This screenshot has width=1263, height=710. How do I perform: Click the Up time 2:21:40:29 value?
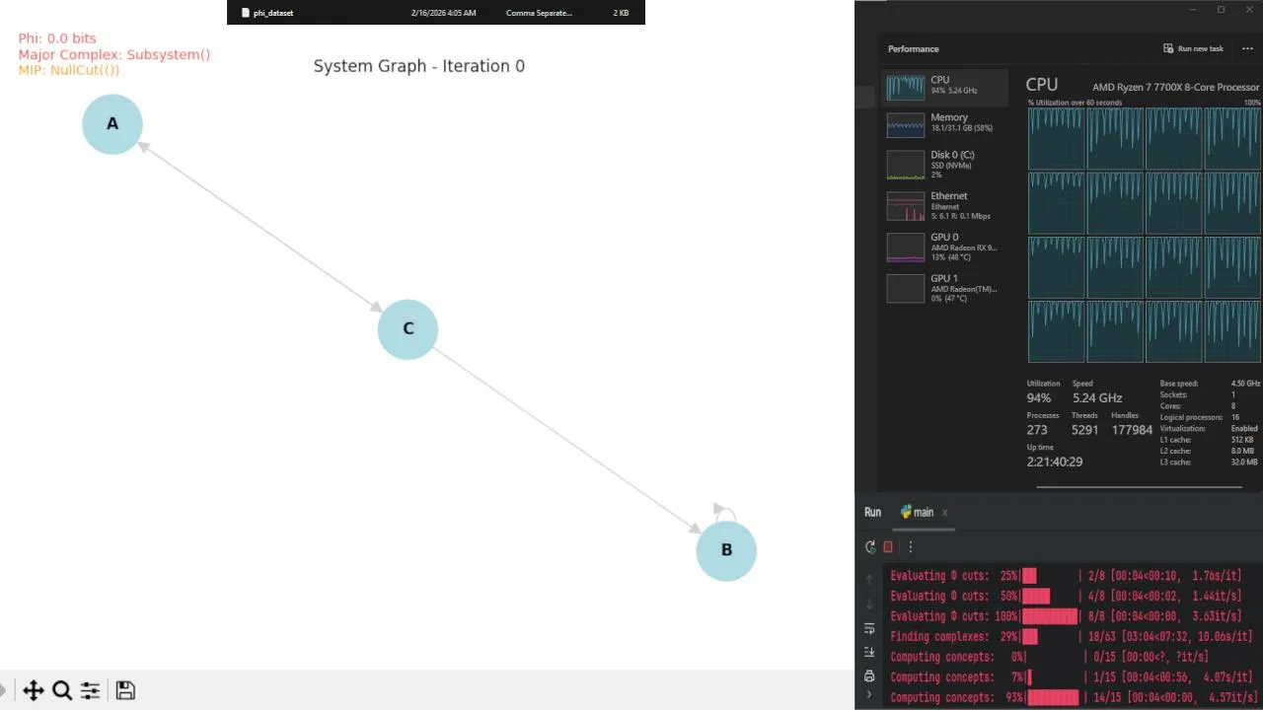click(x=1055, y=461)
